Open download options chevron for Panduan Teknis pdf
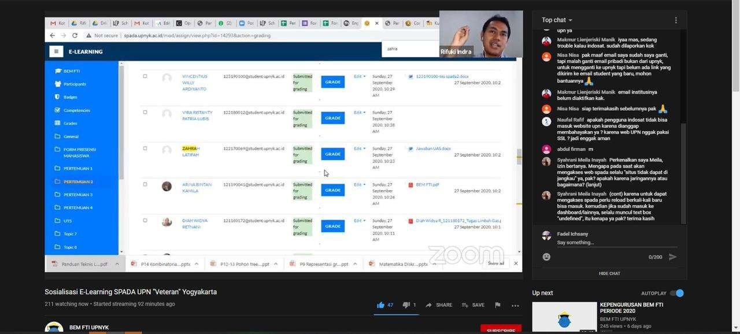The height and width of the screenshot is (334, 740). tap(117, 264)
